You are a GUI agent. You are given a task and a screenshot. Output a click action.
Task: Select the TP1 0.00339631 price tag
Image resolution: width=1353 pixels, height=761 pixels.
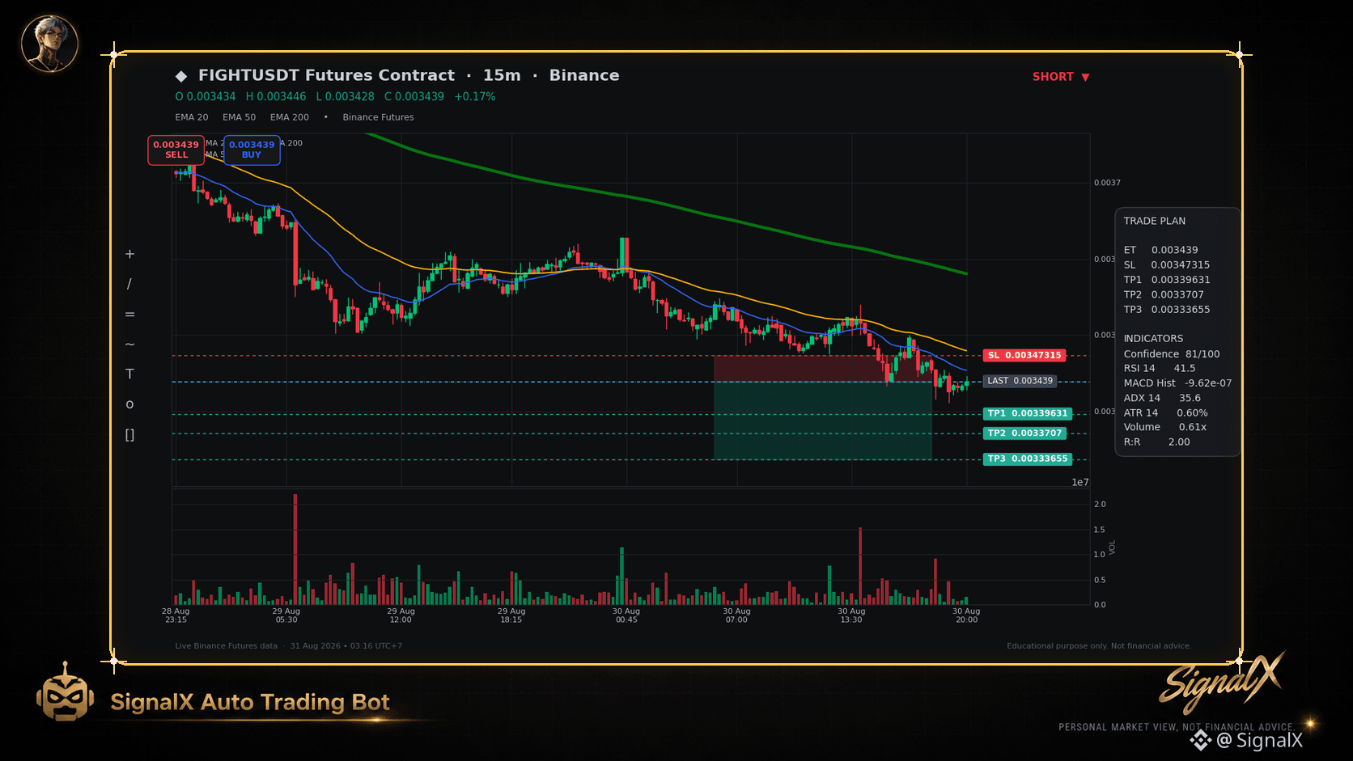click(x=1028, y=413)
